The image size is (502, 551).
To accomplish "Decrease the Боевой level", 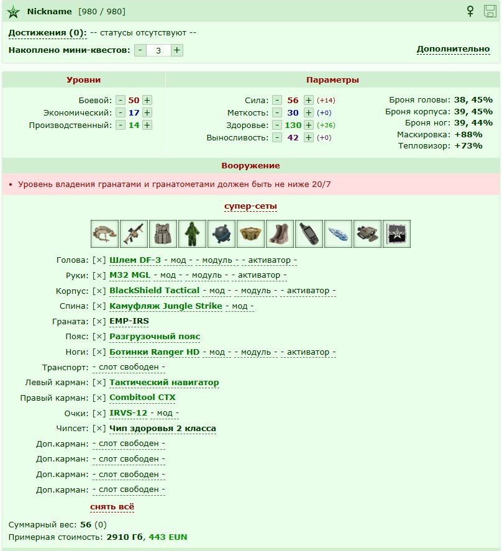I will click(x=121, y=100).
